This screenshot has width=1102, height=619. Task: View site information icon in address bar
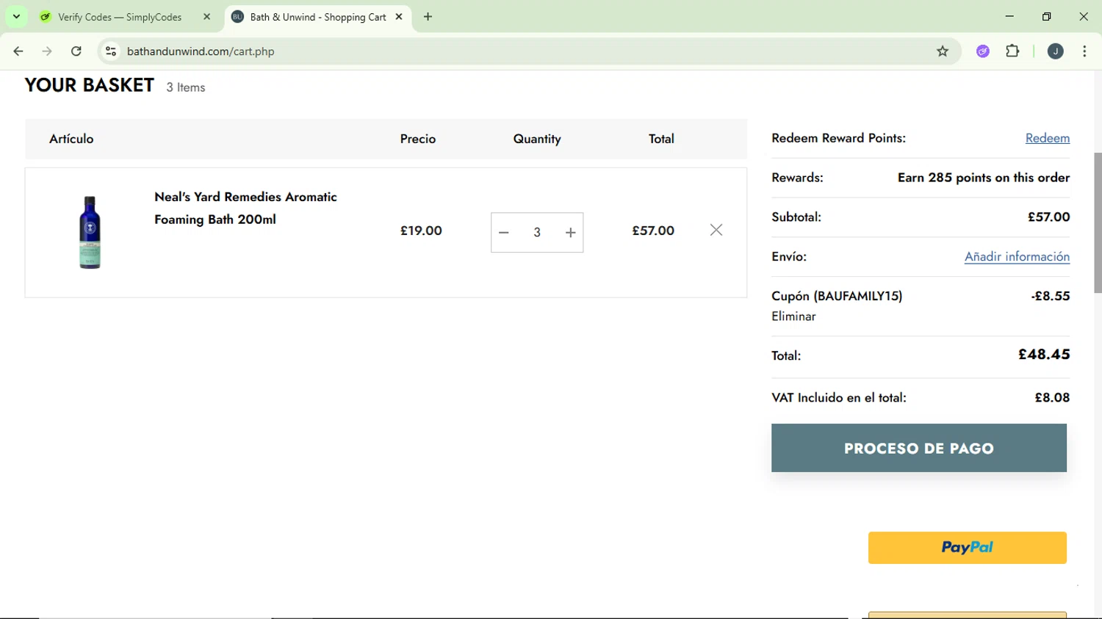tap(111, 51)
